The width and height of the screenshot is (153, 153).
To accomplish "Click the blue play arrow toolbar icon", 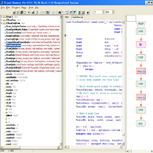I will point(88,12).
